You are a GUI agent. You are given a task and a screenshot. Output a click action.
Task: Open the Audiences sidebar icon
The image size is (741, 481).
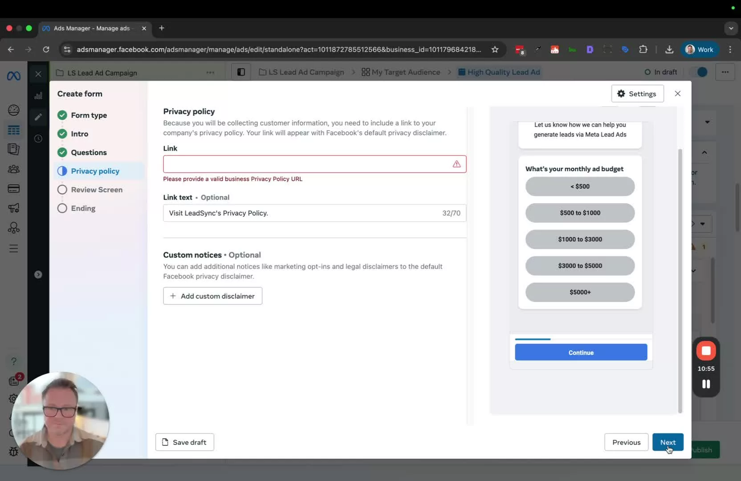tap(14, 168)
